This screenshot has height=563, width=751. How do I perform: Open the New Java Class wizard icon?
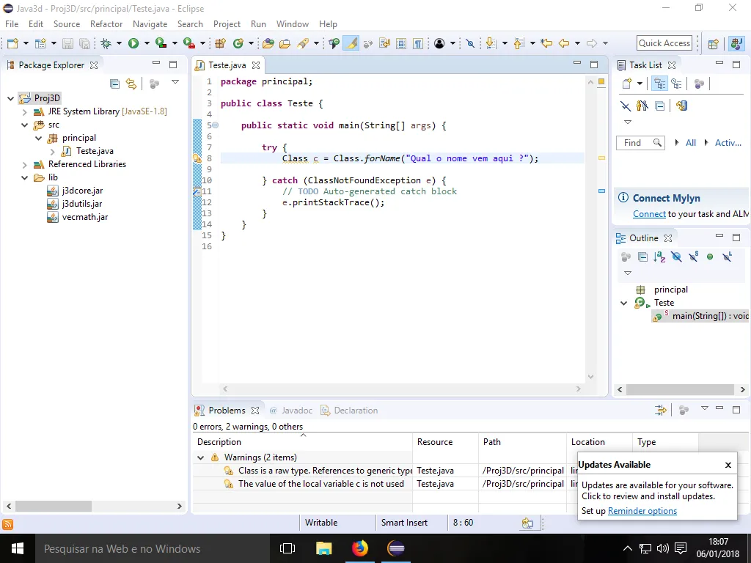[x=238, y=43]
